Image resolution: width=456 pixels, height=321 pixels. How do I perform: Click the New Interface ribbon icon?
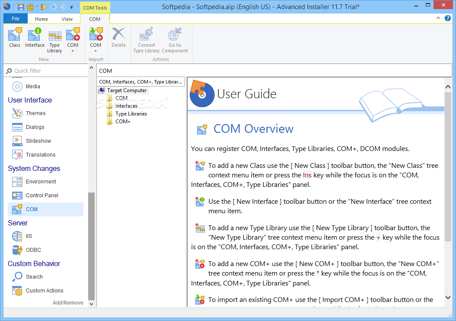35,35
